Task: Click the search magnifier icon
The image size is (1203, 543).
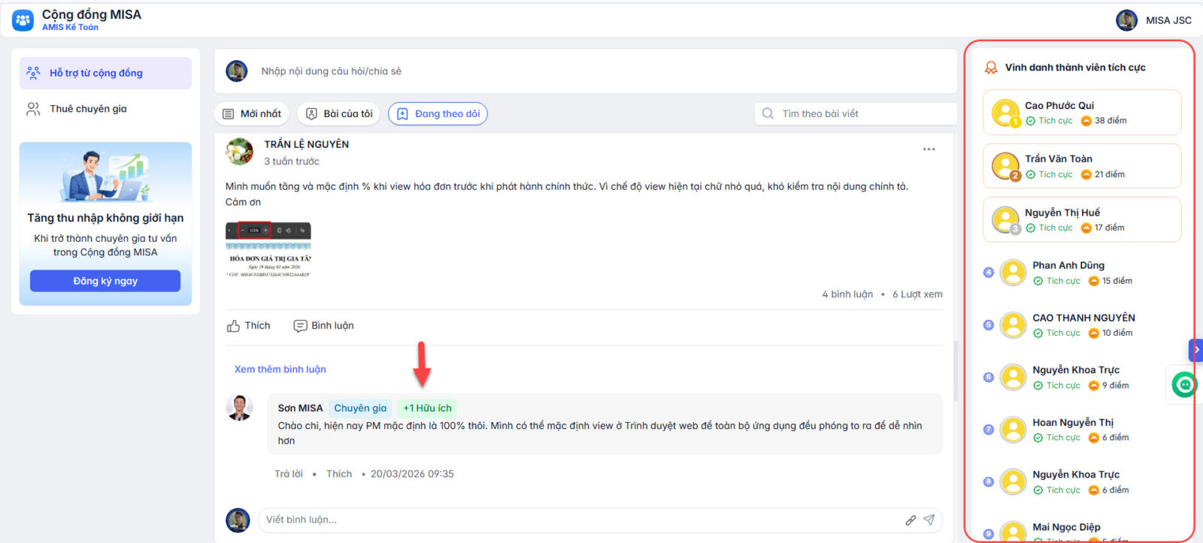Action: coord(768,114)
